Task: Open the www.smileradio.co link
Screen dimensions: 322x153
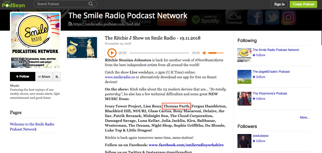Action: click(x=120, y=77)
